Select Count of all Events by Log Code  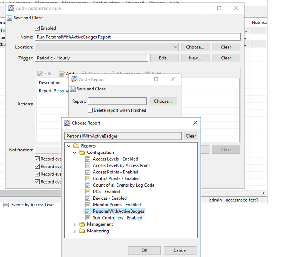click(x=123, y=185)
